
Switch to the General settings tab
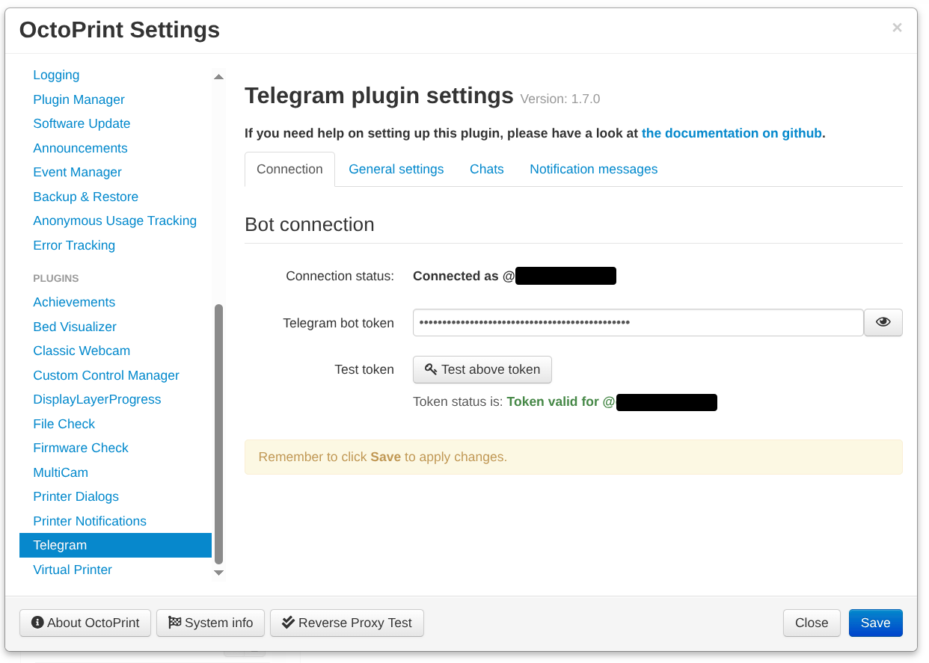point(396,169)
